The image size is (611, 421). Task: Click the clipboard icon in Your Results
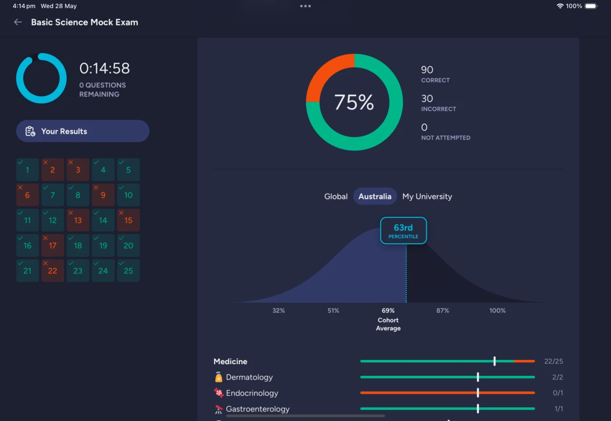30,132
